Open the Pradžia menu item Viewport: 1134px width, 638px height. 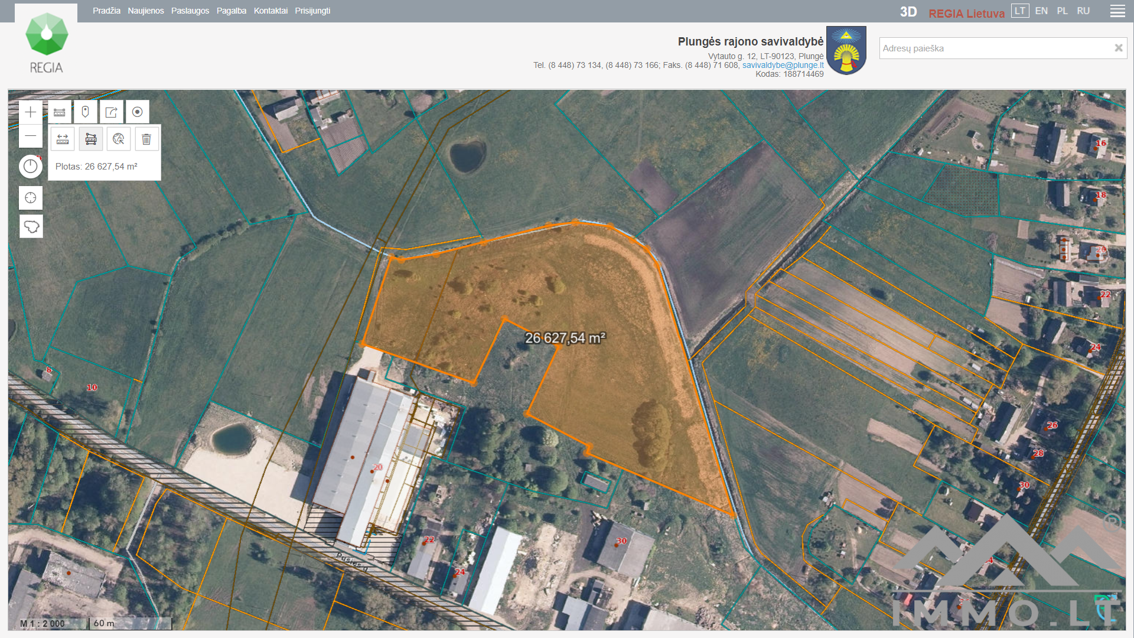tap(106, 11)
